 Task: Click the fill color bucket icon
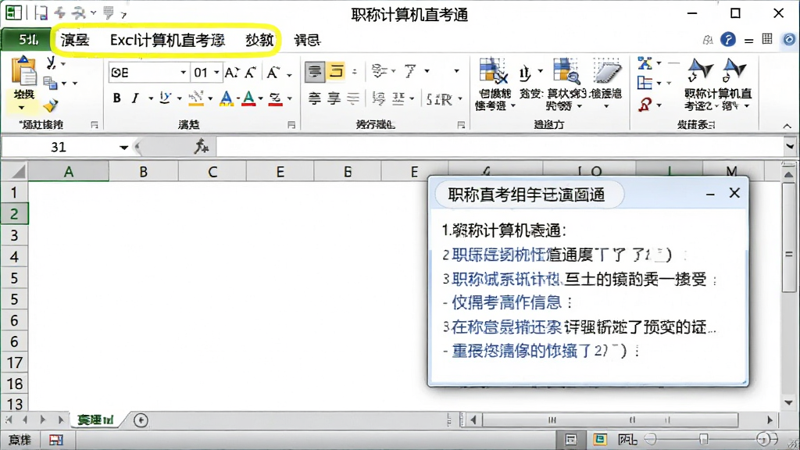coord(195,98)
